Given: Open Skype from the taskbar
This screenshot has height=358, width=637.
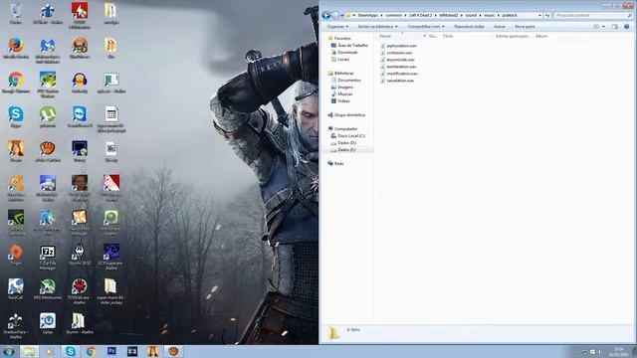Looking at the screenshot, I should pos(71,351).
